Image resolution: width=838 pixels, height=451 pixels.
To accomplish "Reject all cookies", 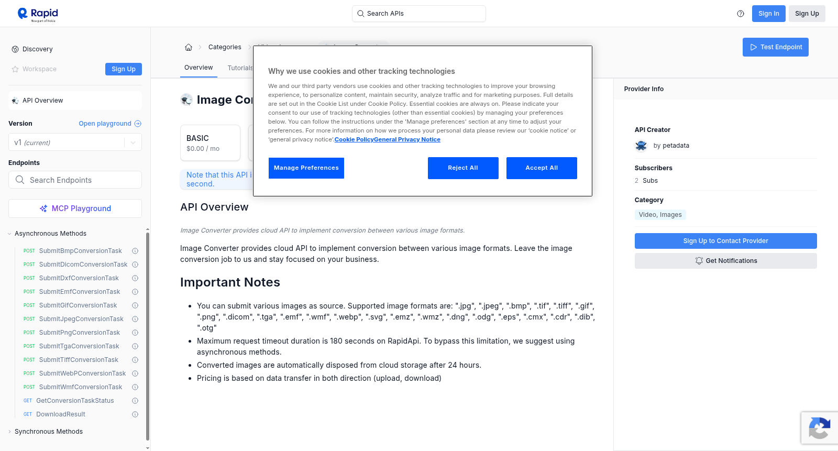I will (463, 168).
